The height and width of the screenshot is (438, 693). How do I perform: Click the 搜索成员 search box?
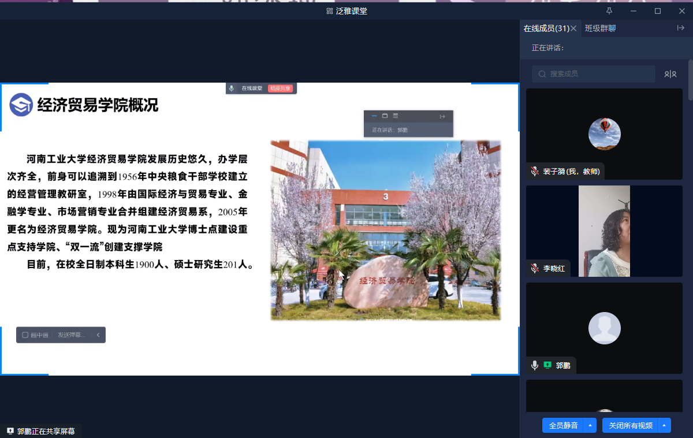594,74
